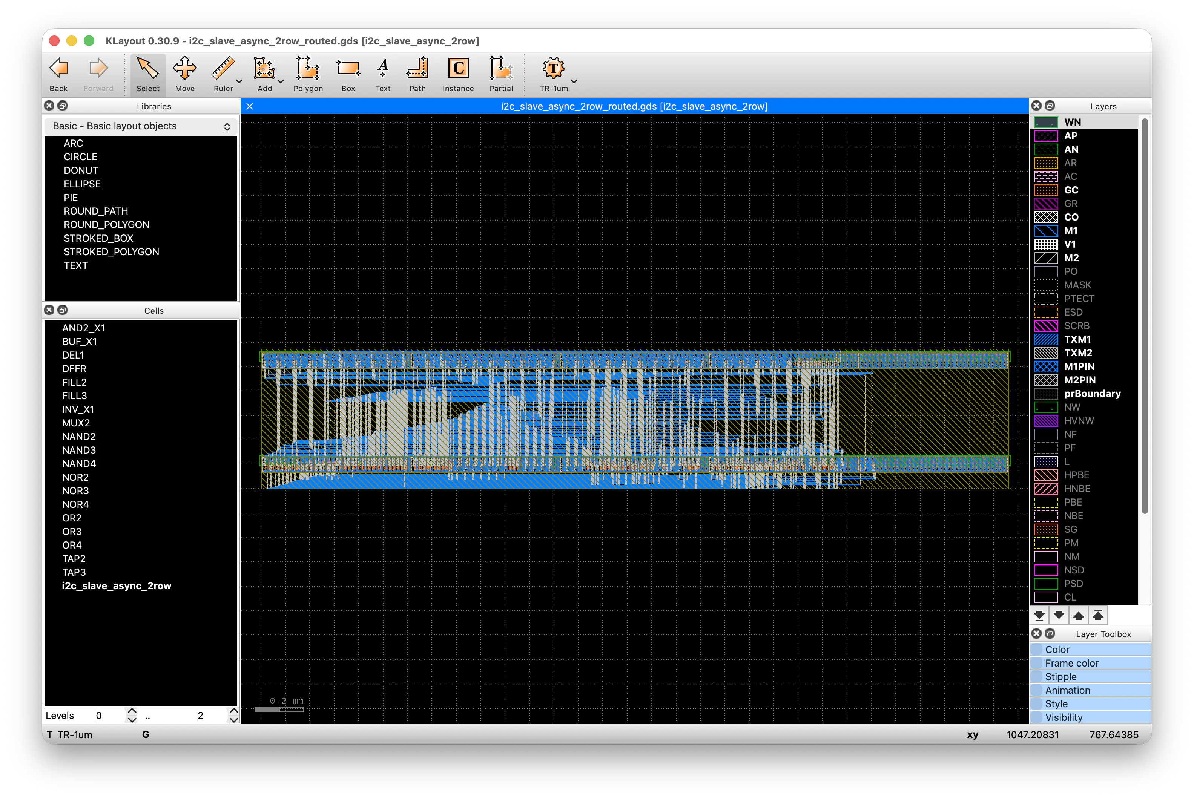
Task: Open the Add tool options arrow
Action: pos(281,81)
